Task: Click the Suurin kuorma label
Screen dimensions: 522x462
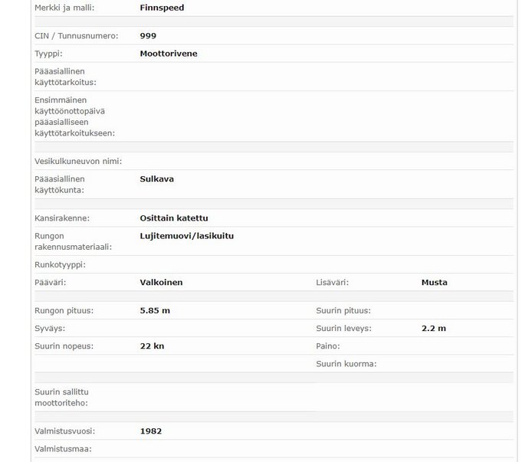Action: [x=346, y=364]
